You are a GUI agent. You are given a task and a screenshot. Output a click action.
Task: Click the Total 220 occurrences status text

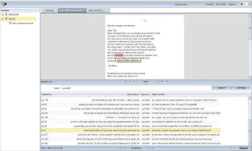click(x=52, y=148)
